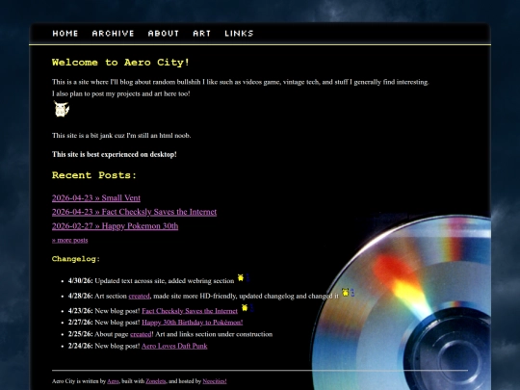
Task: Click the Changelog: heading
Action: click(x=76, y=259)
